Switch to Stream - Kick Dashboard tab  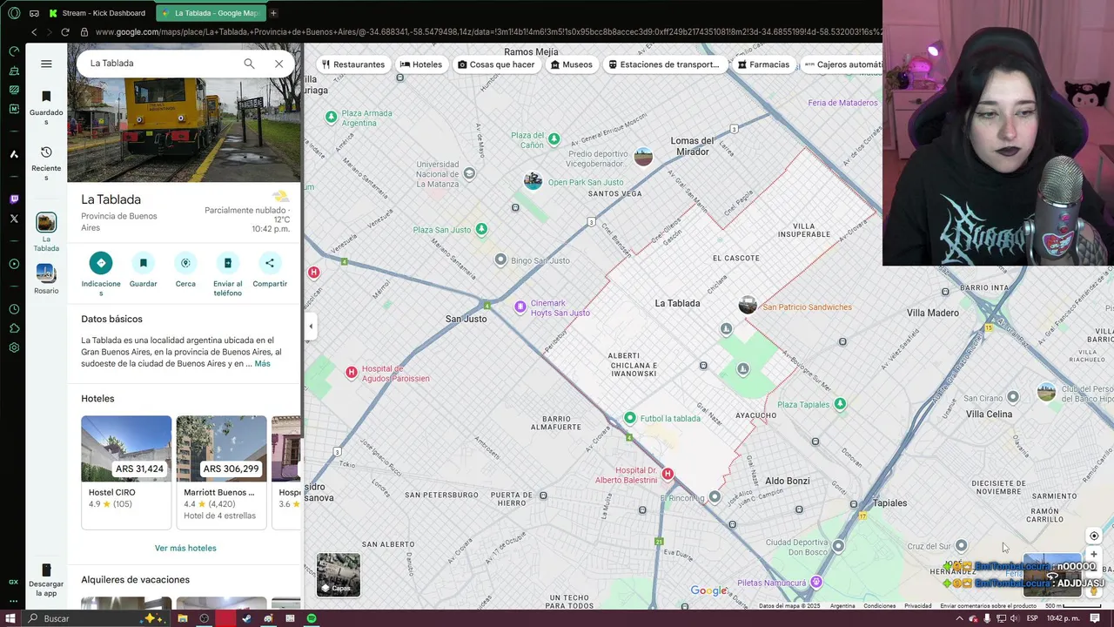(x=97, y=13)
